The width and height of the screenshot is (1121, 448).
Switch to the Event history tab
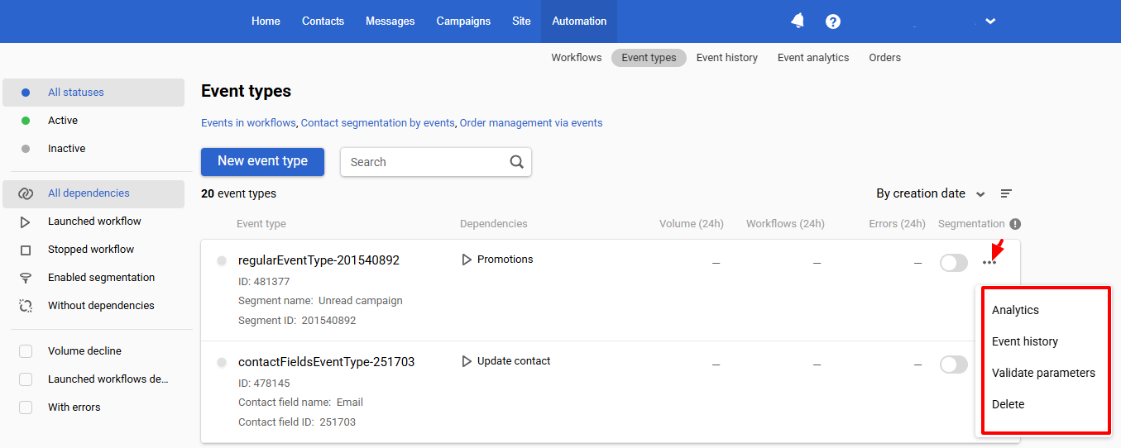(x=726, y=58)
